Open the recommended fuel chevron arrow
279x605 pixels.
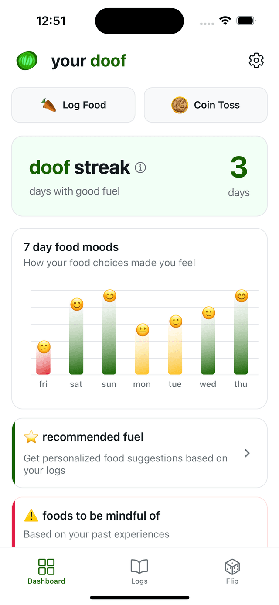[x=247, y=453]
